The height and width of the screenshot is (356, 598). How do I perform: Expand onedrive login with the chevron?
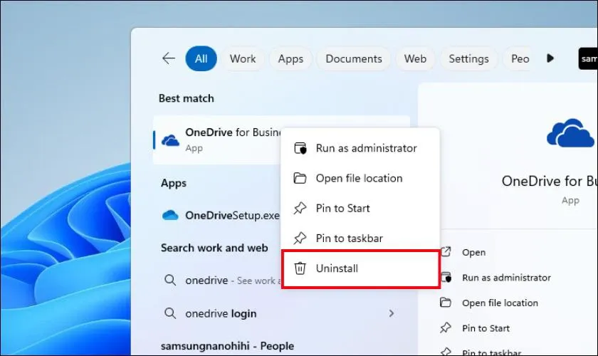coord(392,313)
